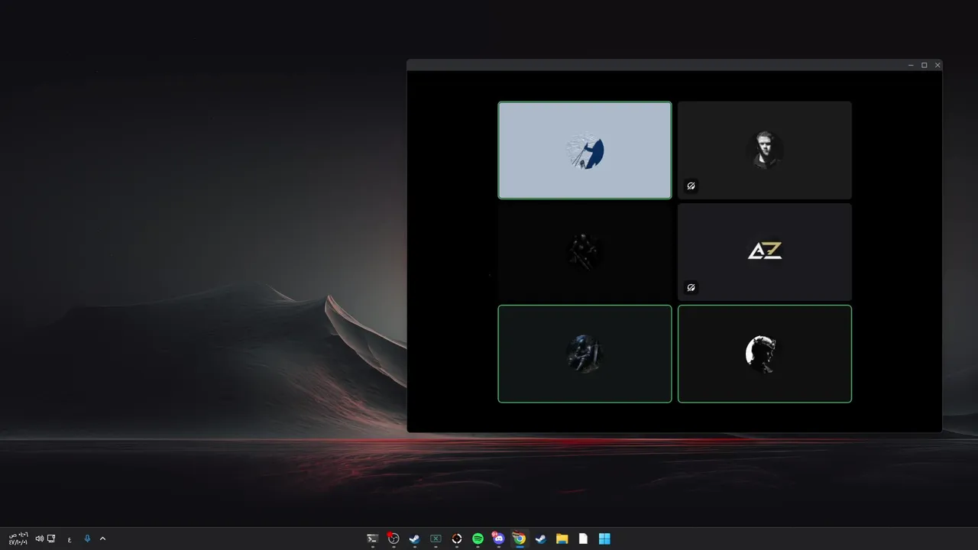Click the muted mic icon on the AZ tile
The image size is (978, 550).
click(x=691, y=287)
